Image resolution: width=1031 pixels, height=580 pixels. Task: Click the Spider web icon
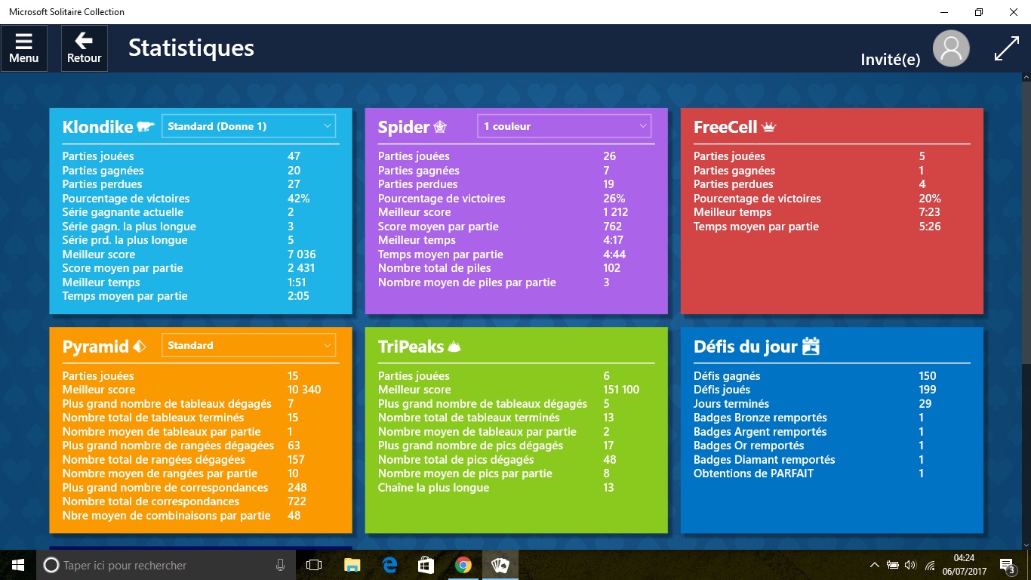pos(440,127)
